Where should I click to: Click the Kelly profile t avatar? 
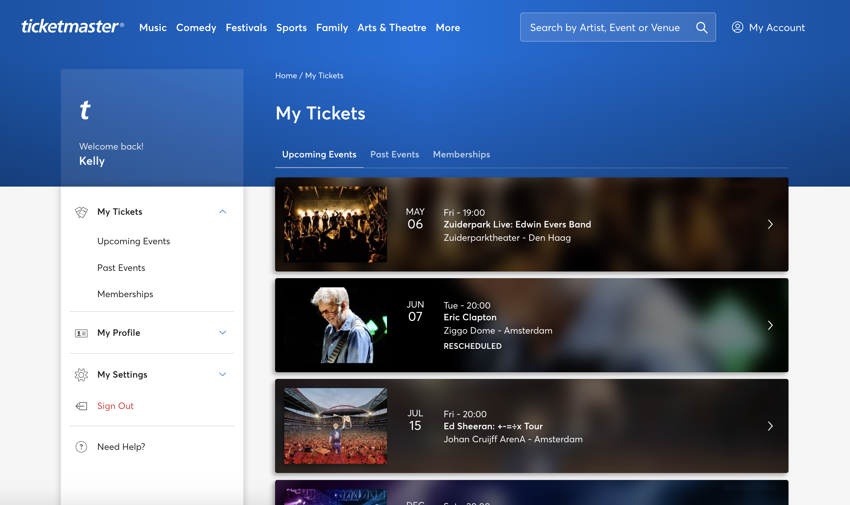point(85,110)
